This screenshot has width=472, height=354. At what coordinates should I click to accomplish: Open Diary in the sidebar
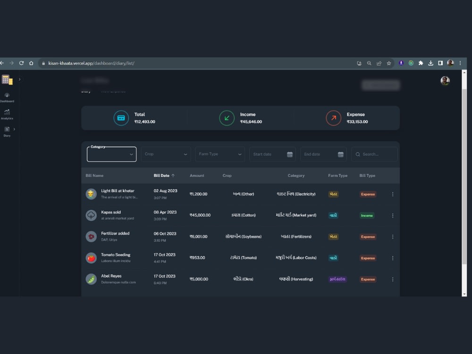7,132
